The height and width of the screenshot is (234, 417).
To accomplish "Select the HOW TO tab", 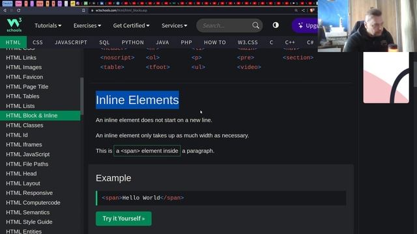I will pos(215,42).
